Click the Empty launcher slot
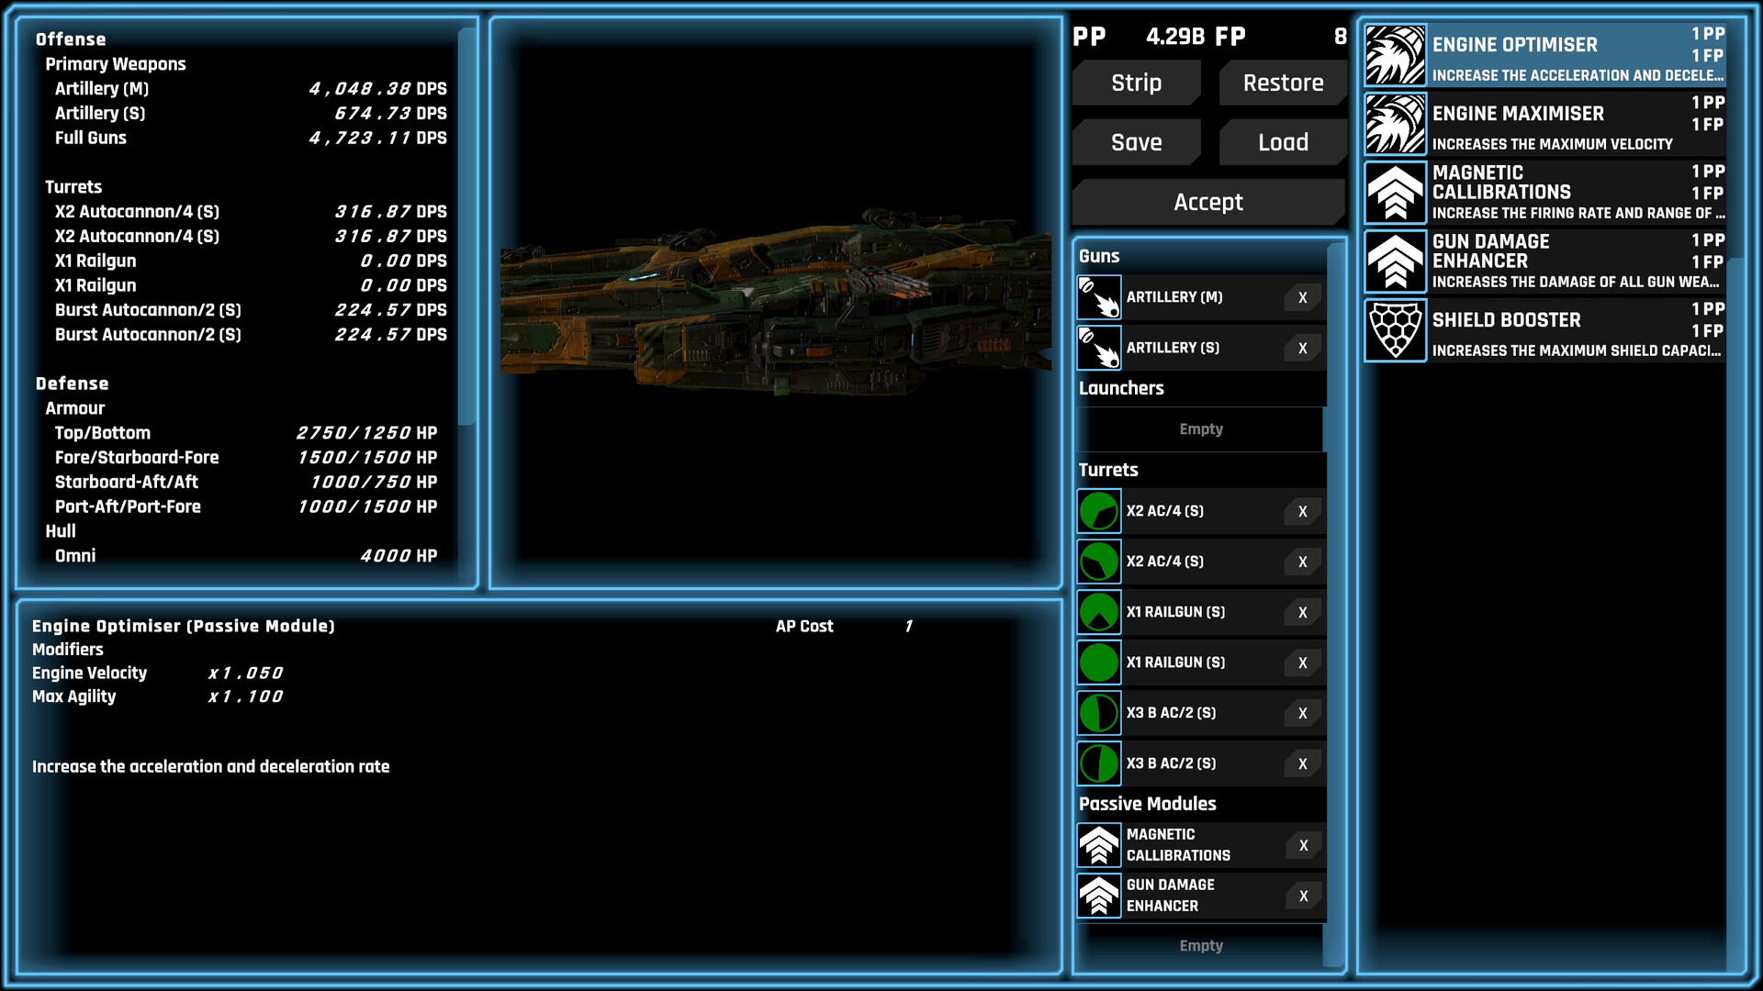 click(1201, 429)
